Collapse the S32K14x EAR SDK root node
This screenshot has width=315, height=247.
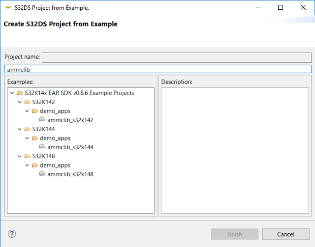click(12, 93)
